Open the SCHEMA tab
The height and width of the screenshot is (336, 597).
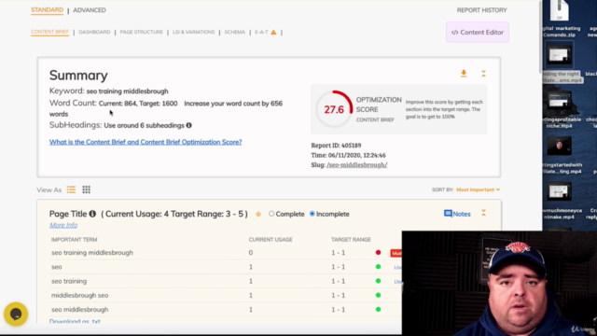coord(234,32)
